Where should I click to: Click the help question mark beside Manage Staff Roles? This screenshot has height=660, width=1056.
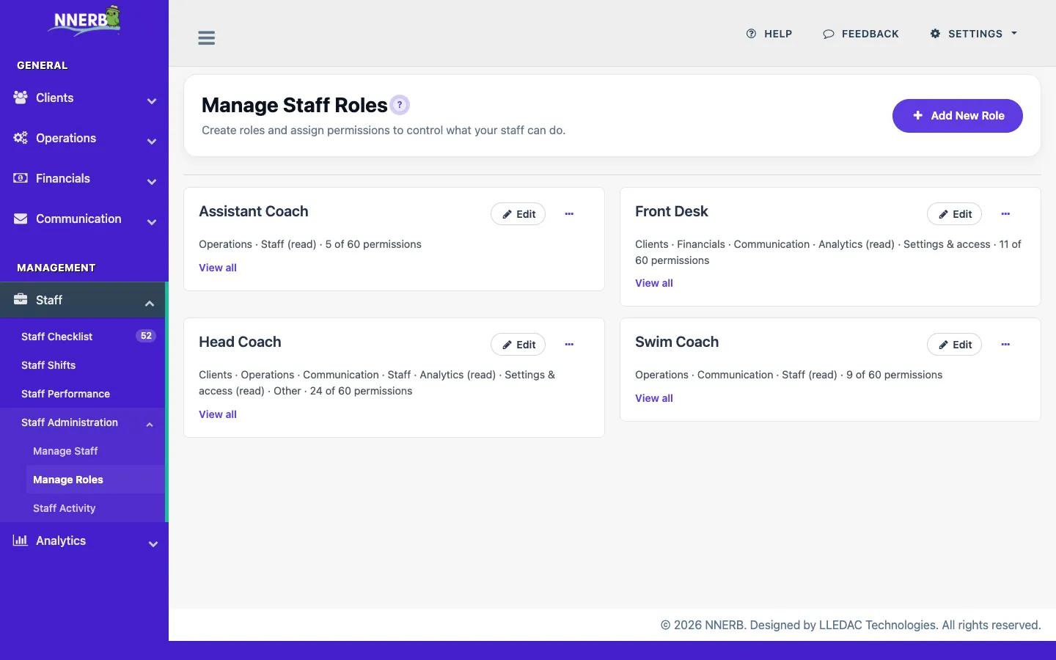point(400,105)
